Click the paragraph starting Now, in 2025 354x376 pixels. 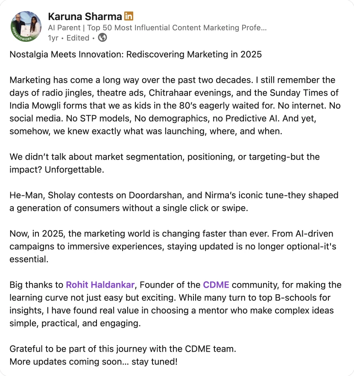pyautogui.click(x=173, y=246)
